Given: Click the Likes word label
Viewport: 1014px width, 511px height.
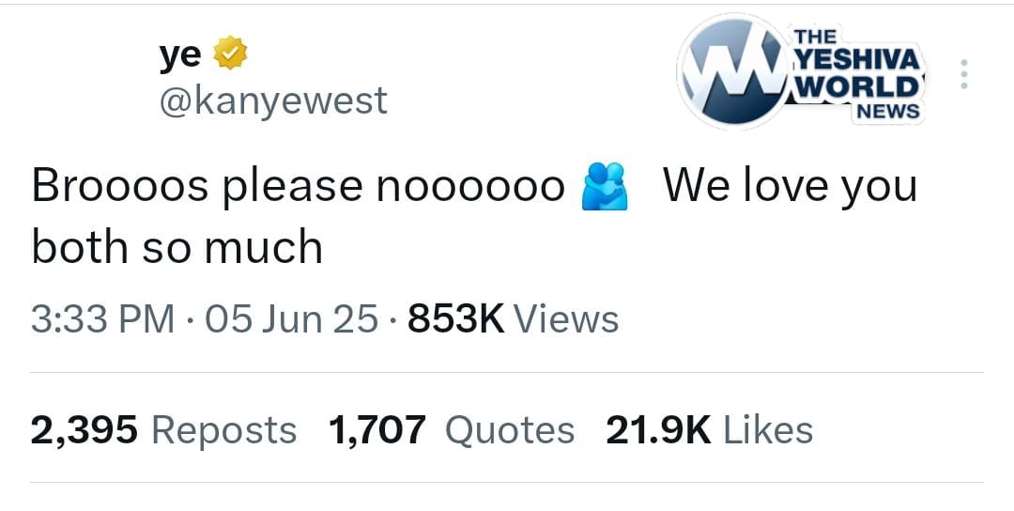Looking at the screenshot, I should (768, 430).
